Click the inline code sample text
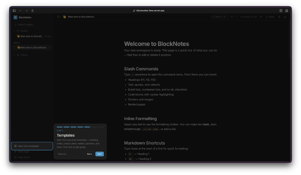This screenshot has height=175, width=301. pos(150,129)
